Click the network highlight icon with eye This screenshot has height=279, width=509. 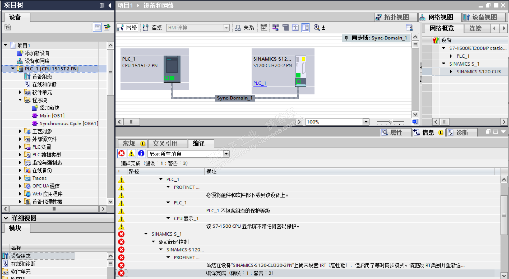[276, 27]
